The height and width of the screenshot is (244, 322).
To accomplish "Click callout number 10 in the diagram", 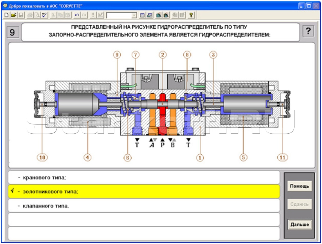I will pos(42,157).
